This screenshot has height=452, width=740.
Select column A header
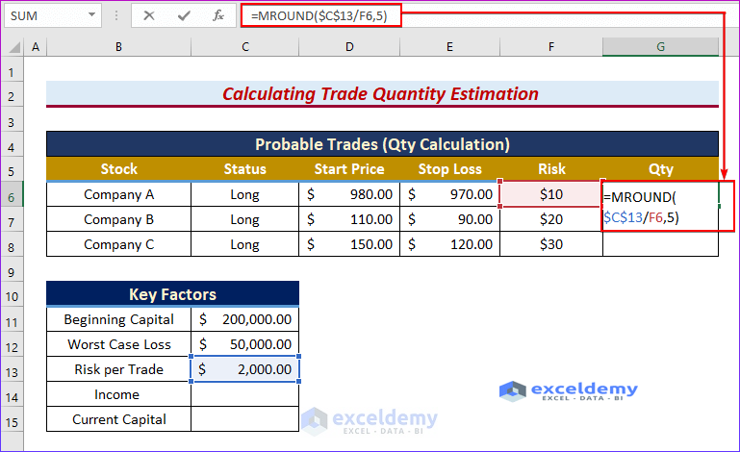36,47
